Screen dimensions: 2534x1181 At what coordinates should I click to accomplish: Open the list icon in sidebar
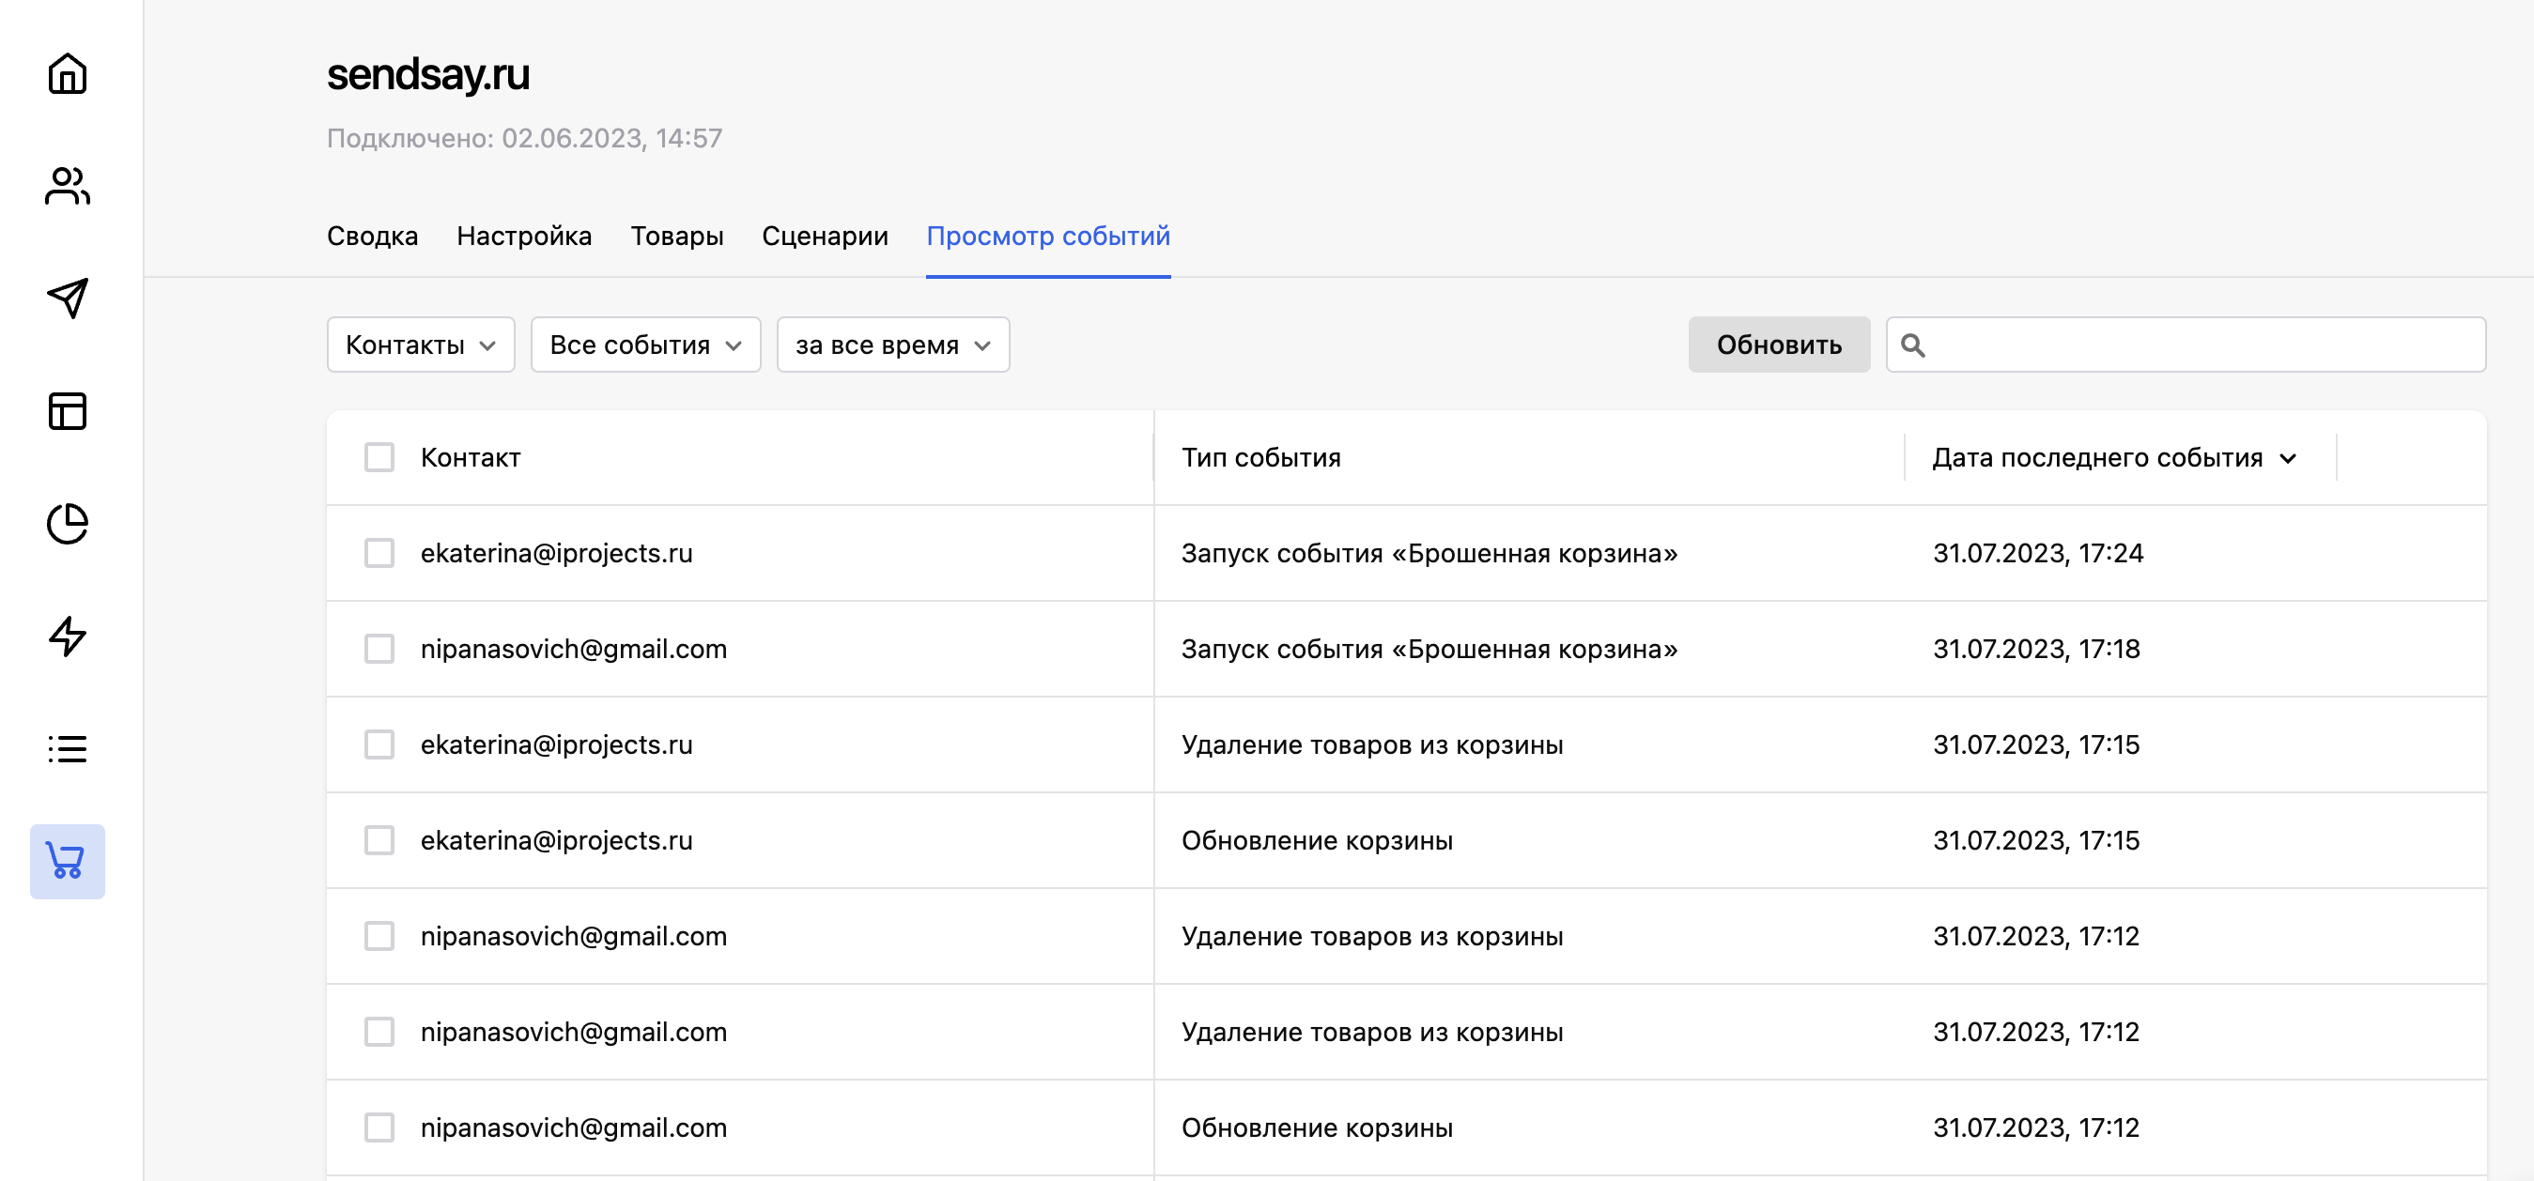tap(67, 748)
